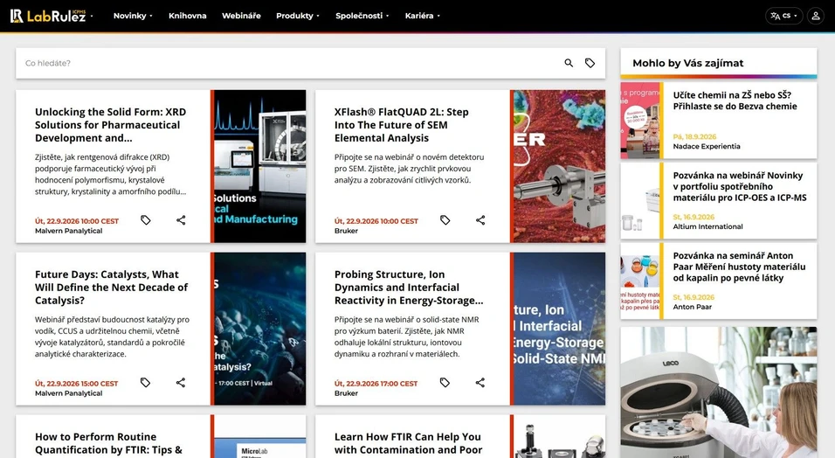Open the user account icon

pyautogui.click(x=815, y=16)
